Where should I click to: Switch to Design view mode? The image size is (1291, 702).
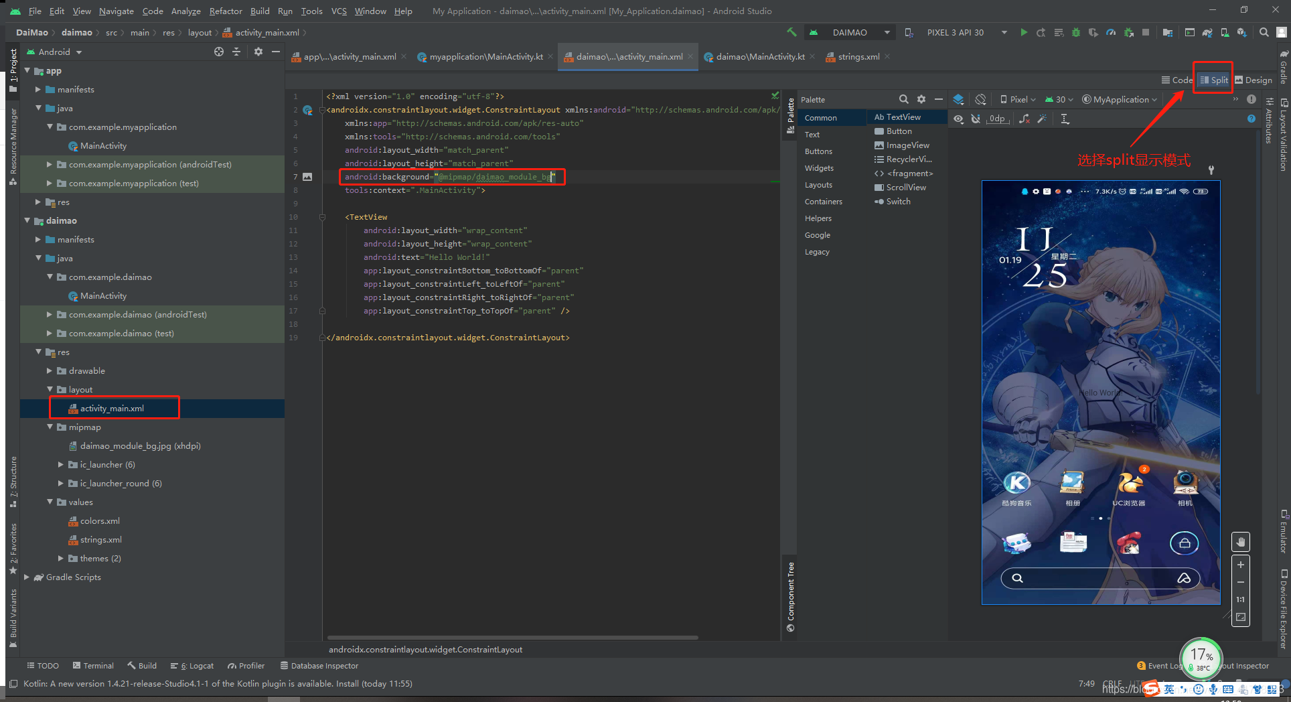(1254, 80)
